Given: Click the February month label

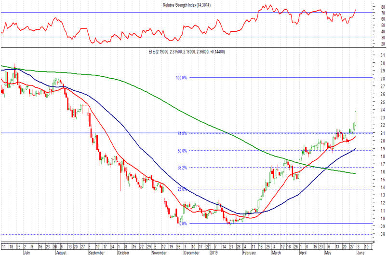Looking at the screenshot, I should tap(249, 253).
